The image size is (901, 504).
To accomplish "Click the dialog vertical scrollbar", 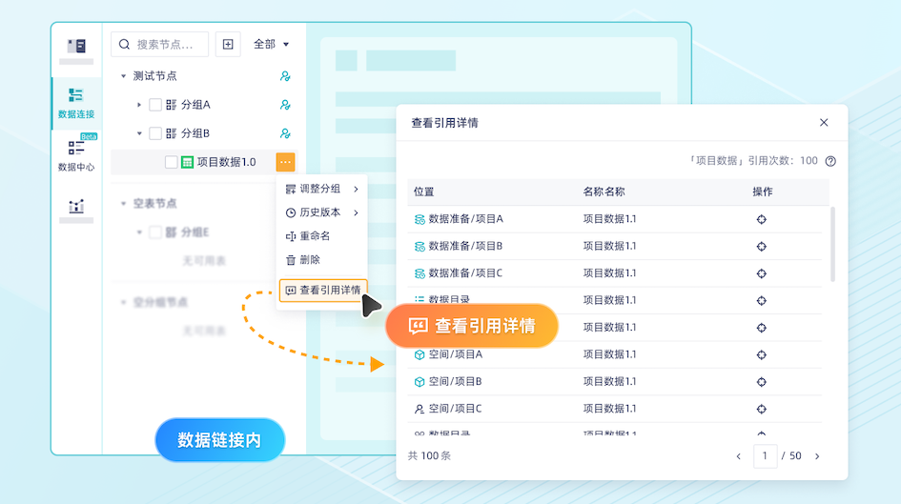I will tap(832, 245).
